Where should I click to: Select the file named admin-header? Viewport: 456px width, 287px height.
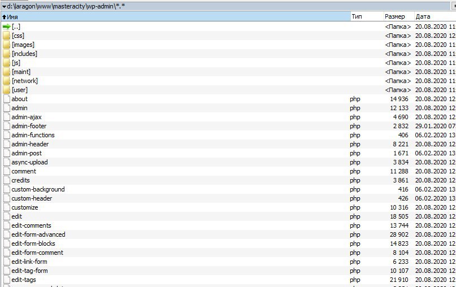(x=30, y=144)
